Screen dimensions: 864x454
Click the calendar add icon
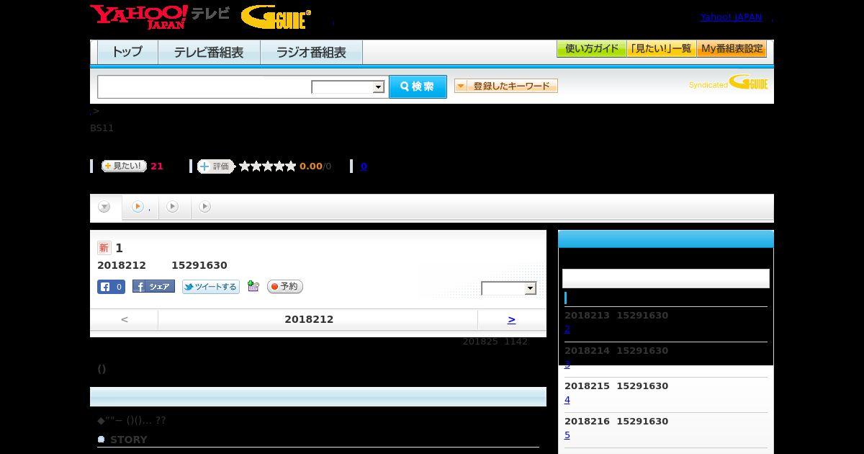pos(253,286)
